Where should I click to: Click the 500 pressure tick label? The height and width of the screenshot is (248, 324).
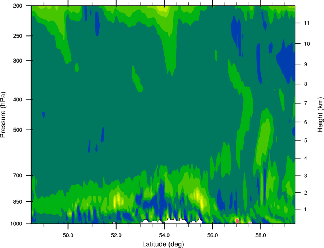[x=18, y=130]
